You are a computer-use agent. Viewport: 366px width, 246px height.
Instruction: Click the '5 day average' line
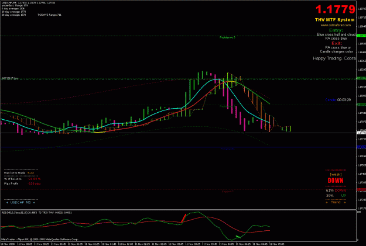(12, 9)
